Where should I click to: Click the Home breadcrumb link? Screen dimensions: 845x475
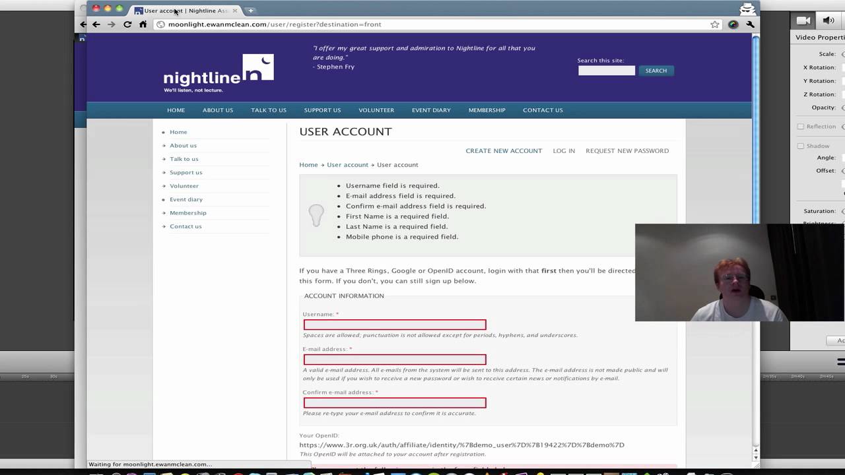[308, 165]
